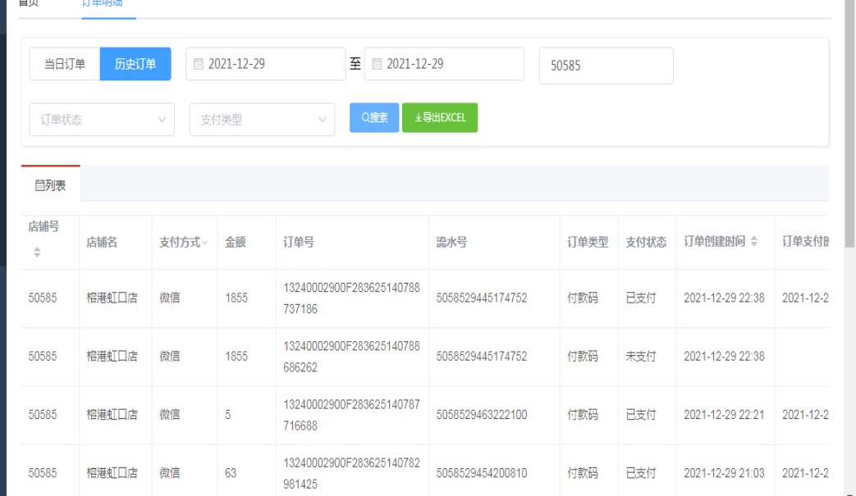The height and width of the screenshot is (496, 856).
Task: Click the end date input after 至
Action: (450, 64)
